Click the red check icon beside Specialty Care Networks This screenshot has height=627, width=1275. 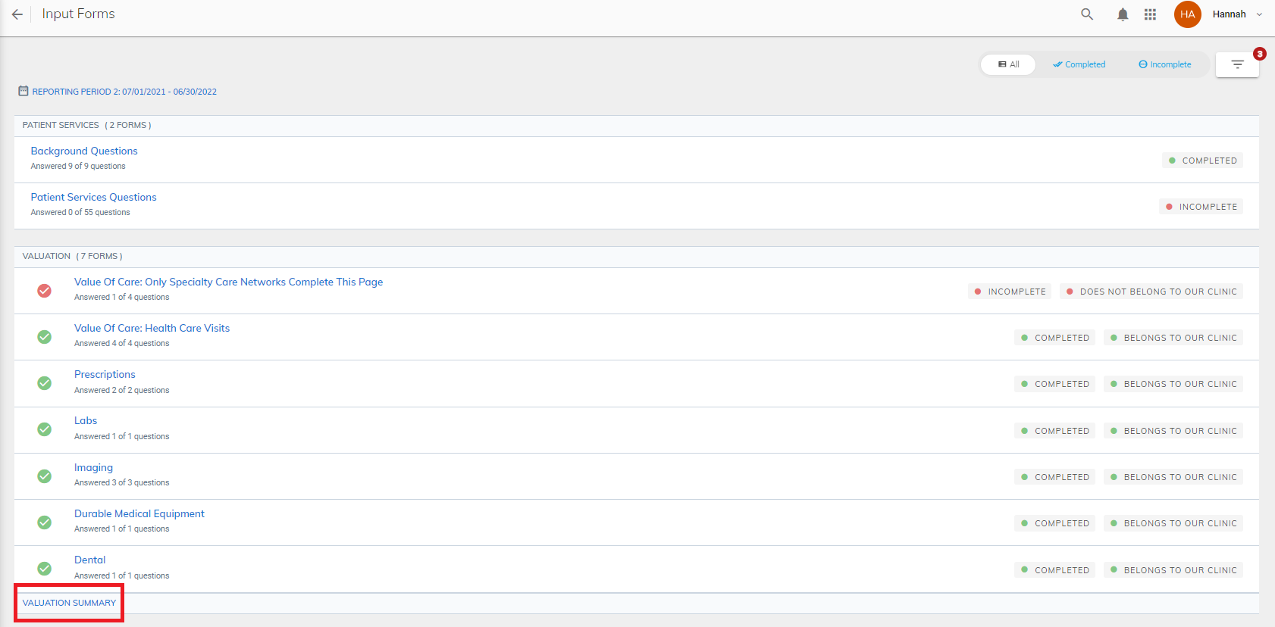coord(45,291)
